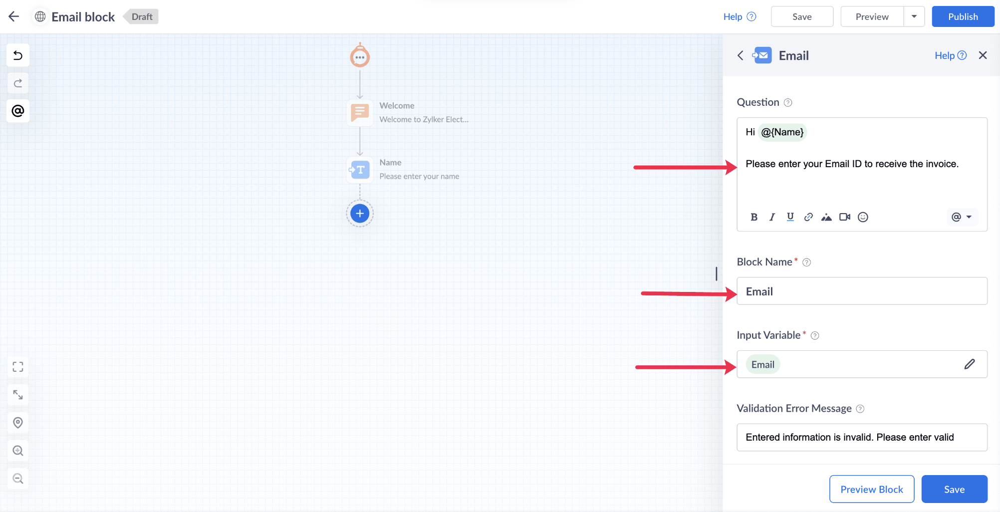Expand the canvas to full view

(18, 395)
